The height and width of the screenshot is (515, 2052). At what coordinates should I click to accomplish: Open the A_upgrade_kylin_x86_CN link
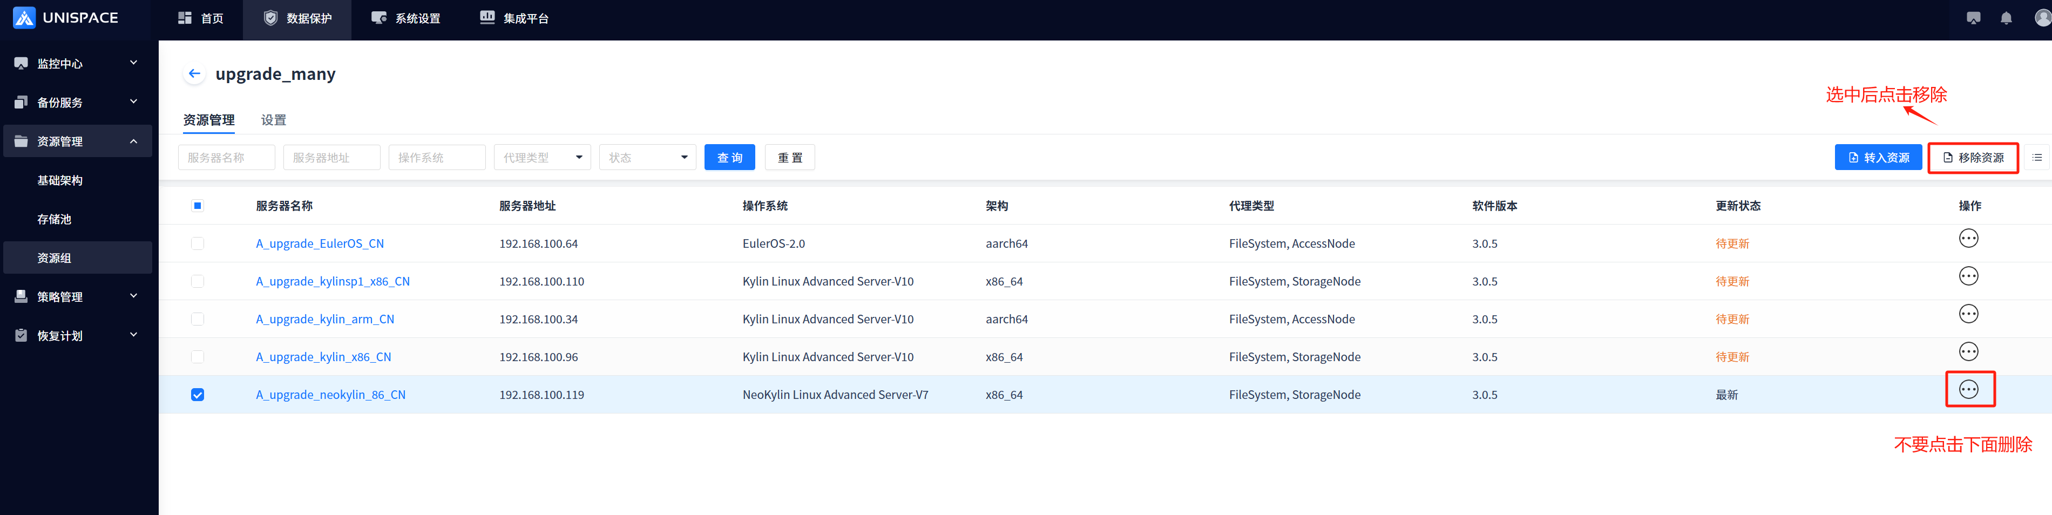click(x=323, y=357)
